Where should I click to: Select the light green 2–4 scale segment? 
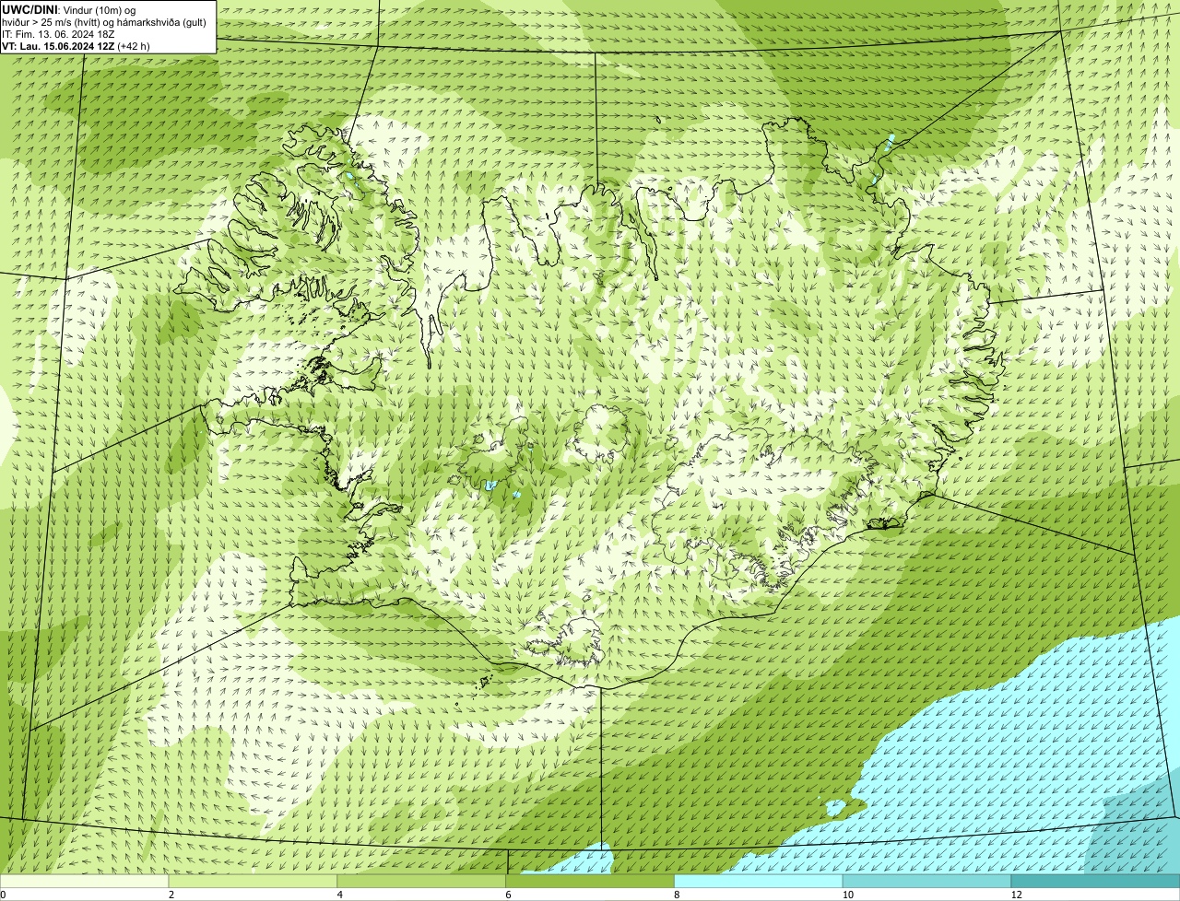pyautogui.click(x=254, y=882)
